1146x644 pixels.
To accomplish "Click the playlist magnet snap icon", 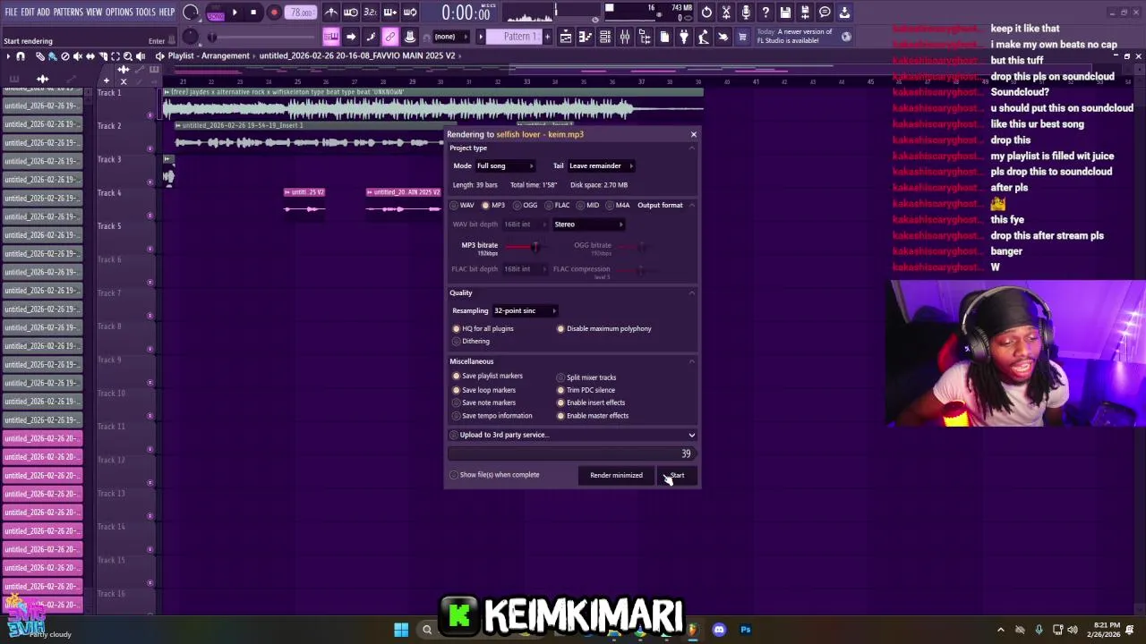I will (x=21, y=56).
